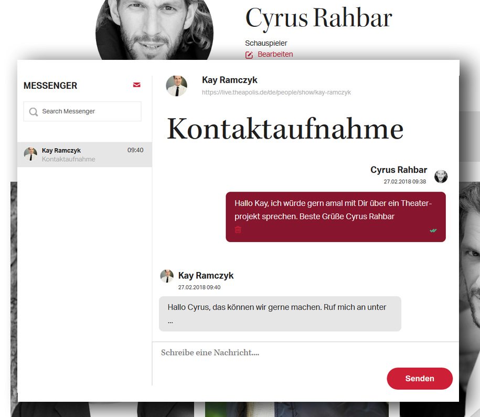The image size is (480, 417).
Task: Focus the Search Messenger field
Action: tap(82, 111)
